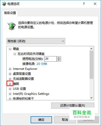Click the 还原计划默认值(R) button
Viewport: 101px width, 126px height.
[73, 106]
